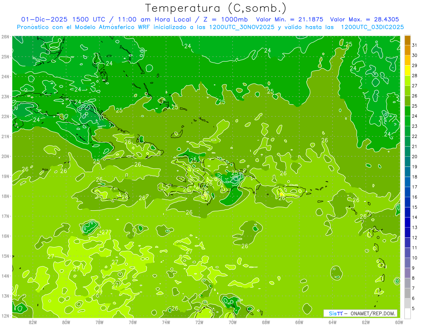Click the '23N' latitude axis label
The width and height of the screenshot is (424, 327).
[x=5, y=96]
